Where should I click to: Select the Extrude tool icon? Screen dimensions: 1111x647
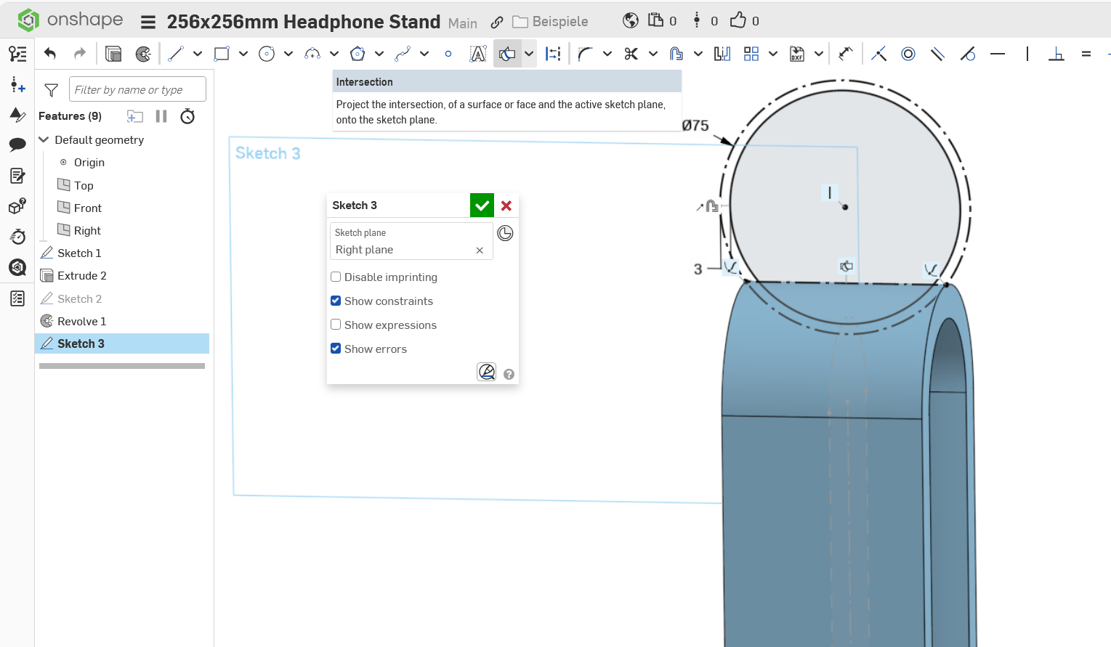tap(113, 54)
